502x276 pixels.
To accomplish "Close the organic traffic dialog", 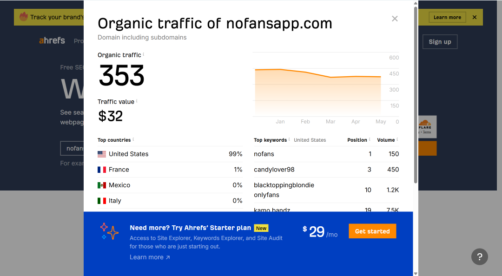I will 395,19.
